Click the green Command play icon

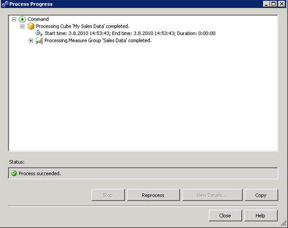pos(22,19)
